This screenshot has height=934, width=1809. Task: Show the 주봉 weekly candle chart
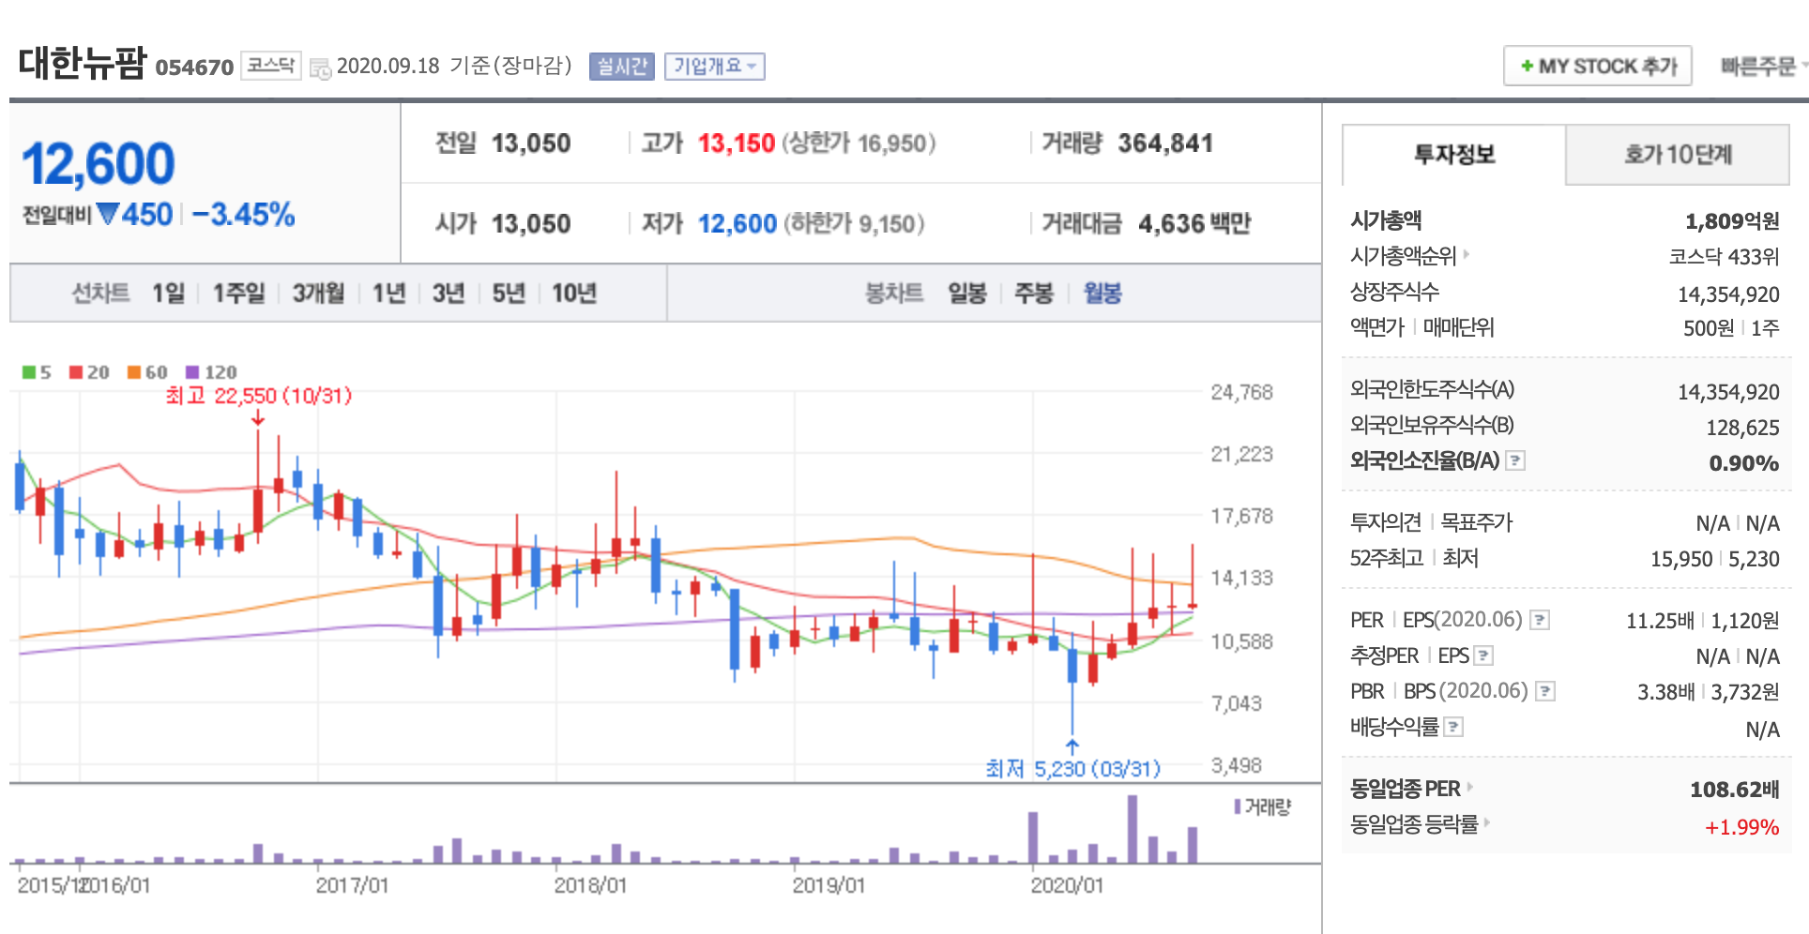1034,294
